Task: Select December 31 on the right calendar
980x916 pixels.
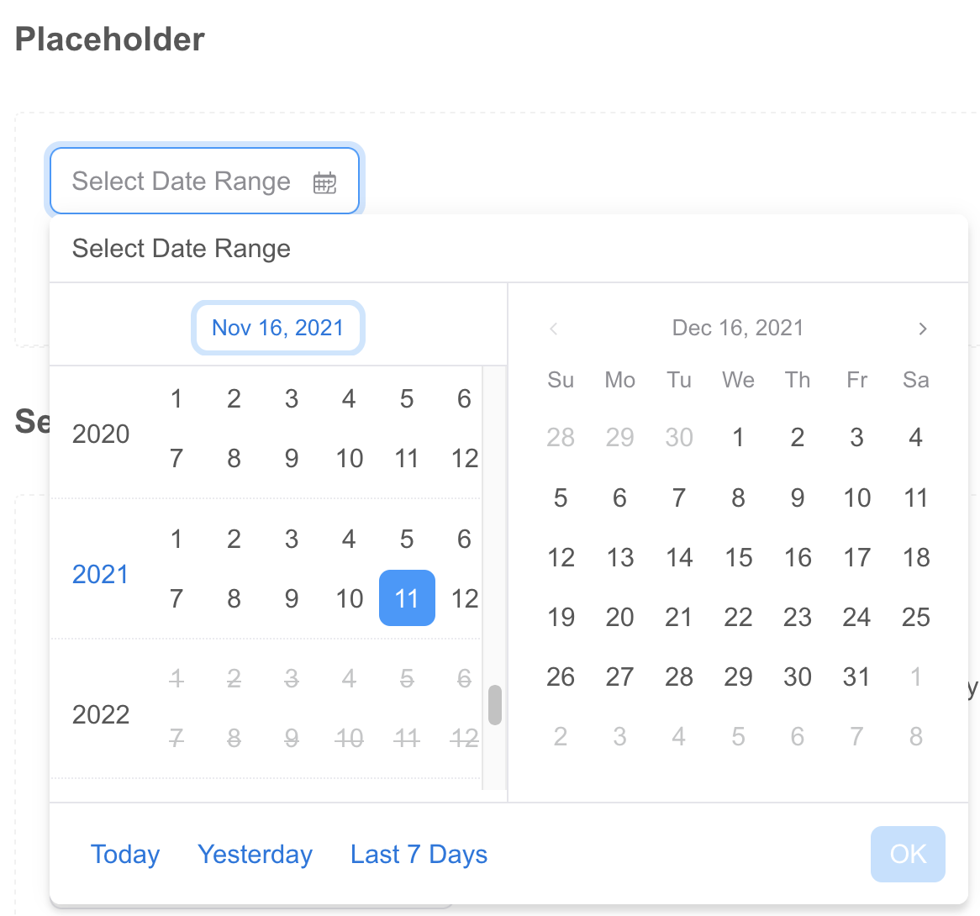Action: (x=856, y=676)
